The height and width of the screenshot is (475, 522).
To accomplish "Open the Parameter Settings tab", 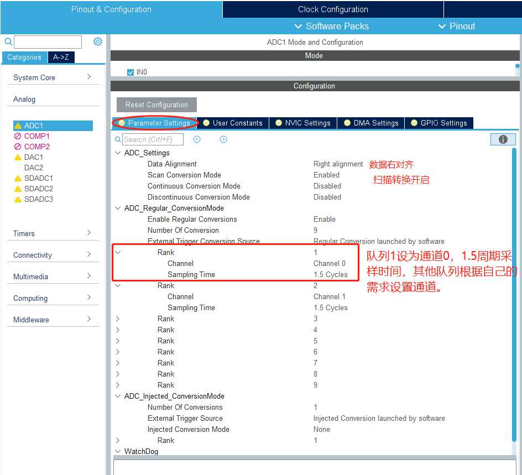I will [x=155, y=123].
